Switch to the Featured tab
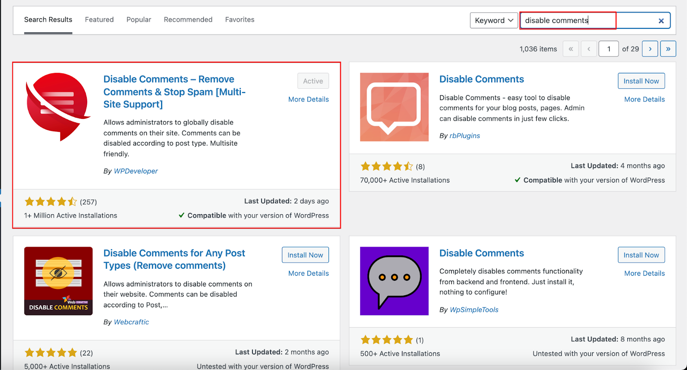 (99, 20)
